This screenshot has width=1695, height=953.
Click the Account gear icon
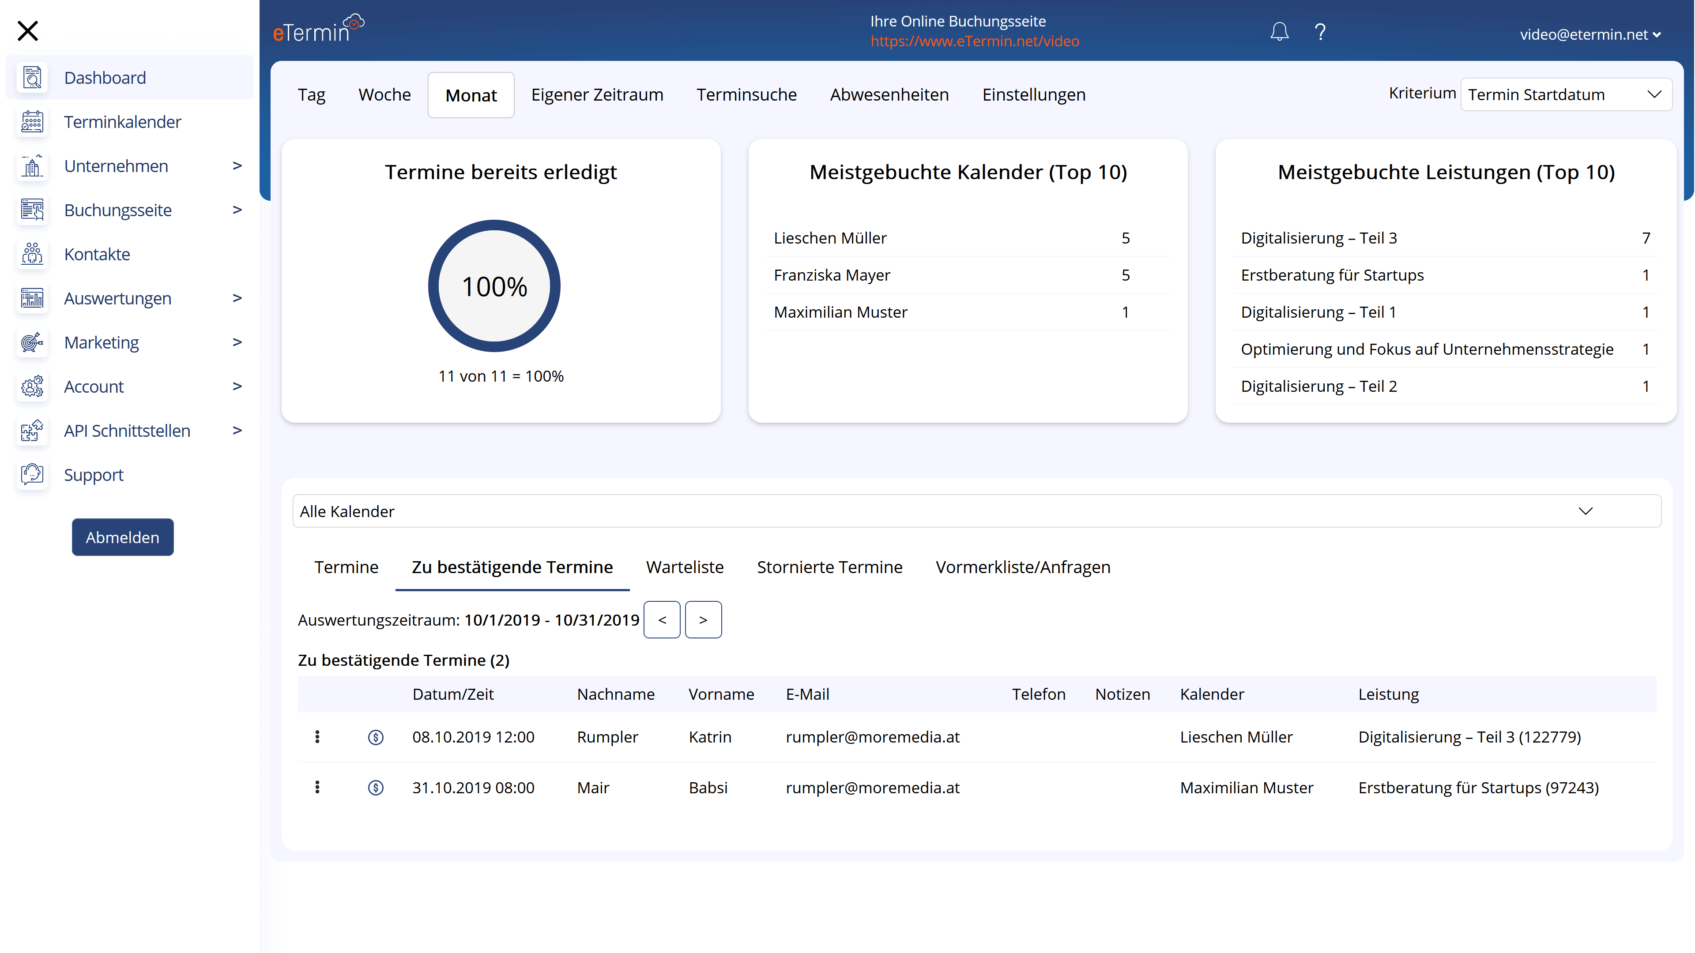click(32, 386)
